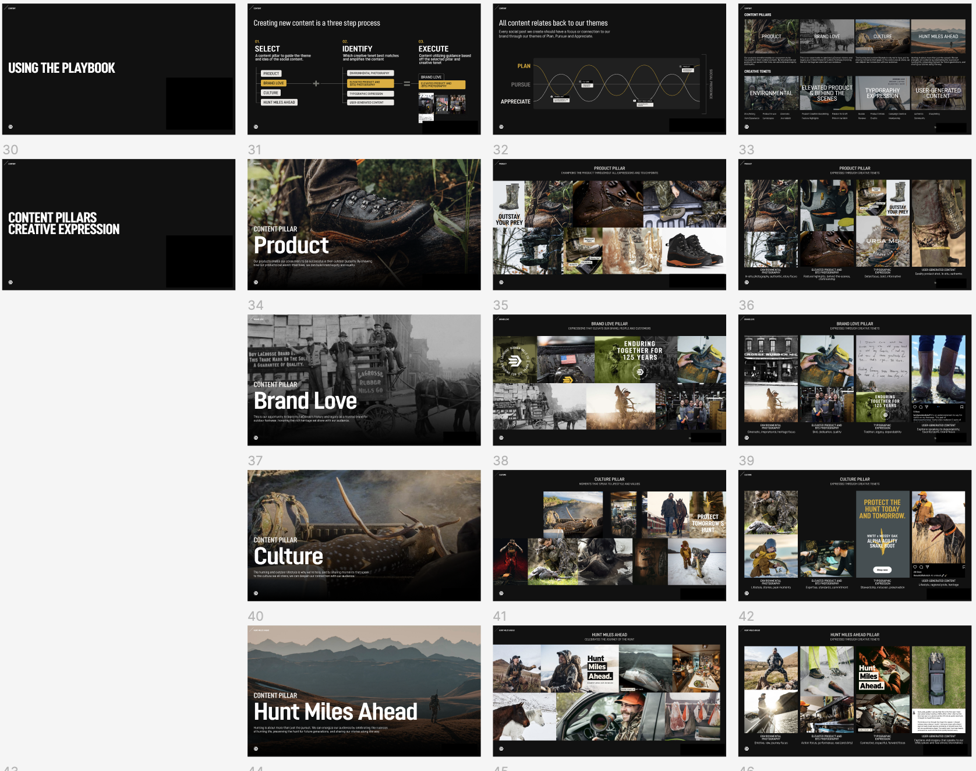Screen dimensions: 976x771
Task: Select the 'Content Pillar Brand Love' title slide
Action: tap(364, 380)
